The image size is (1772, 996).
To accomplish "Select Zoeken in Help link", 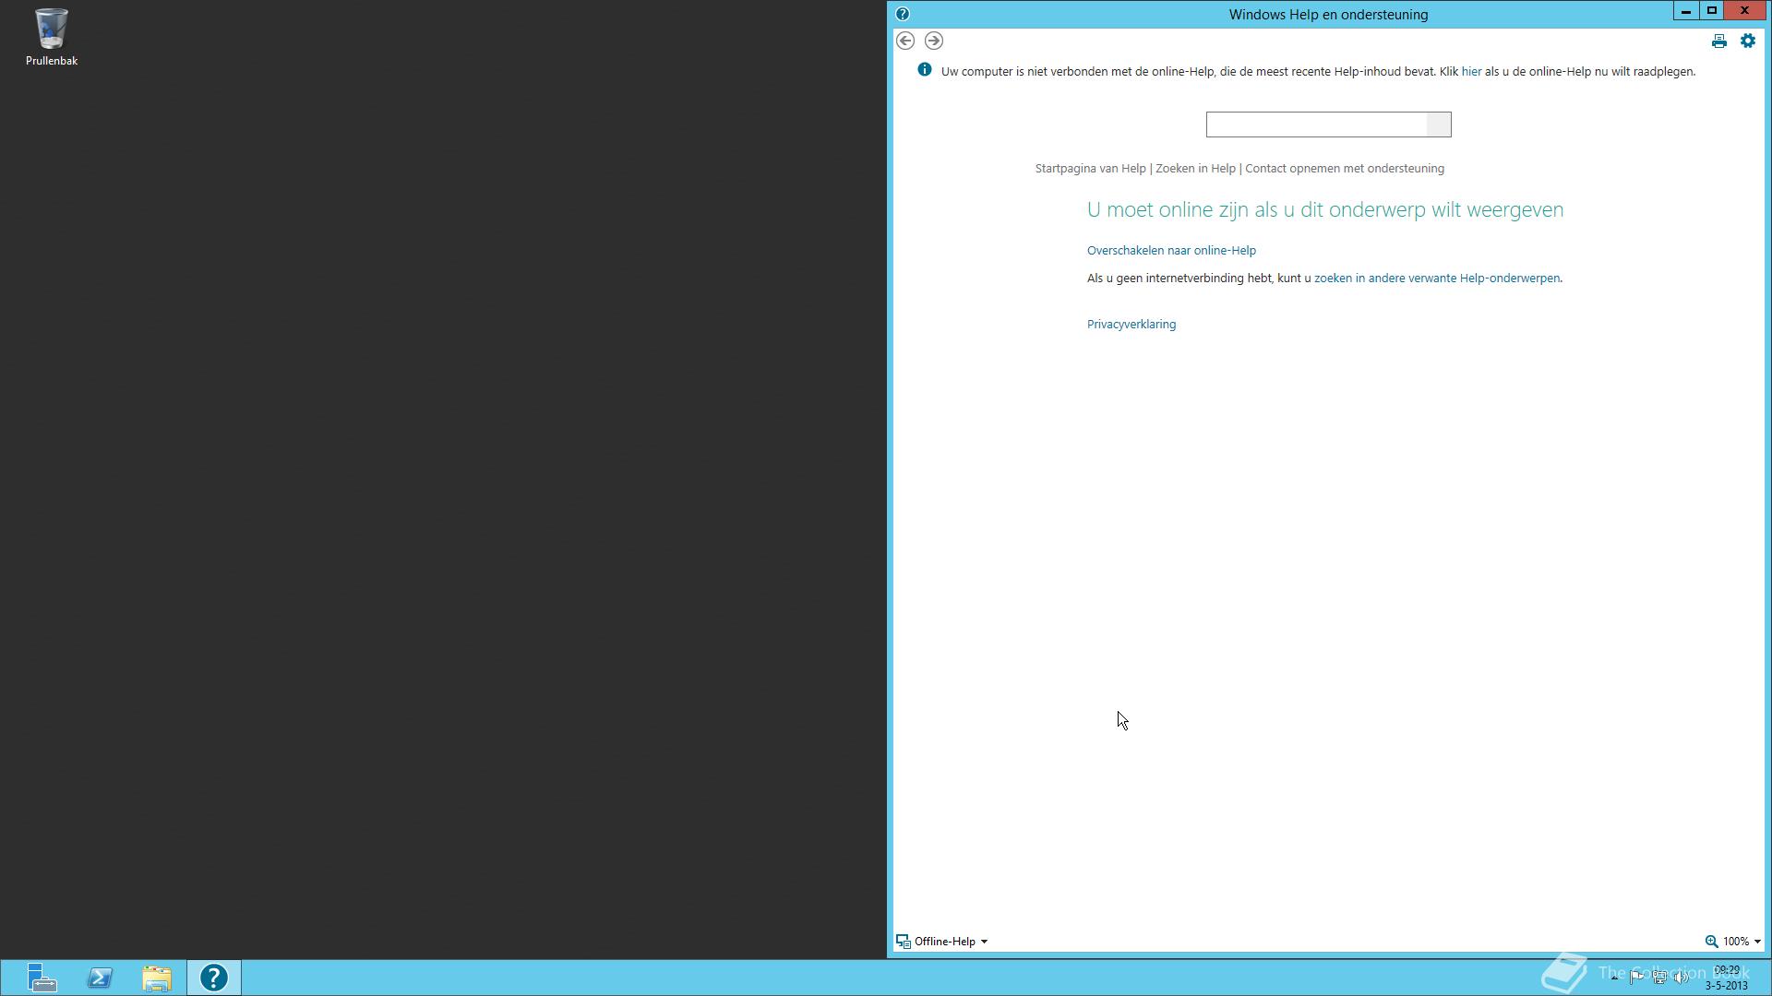I will coord(1195,169).
